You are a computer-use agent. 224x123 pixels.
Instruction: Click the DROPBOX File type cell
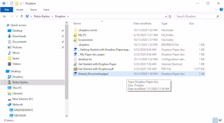[170, 45]
